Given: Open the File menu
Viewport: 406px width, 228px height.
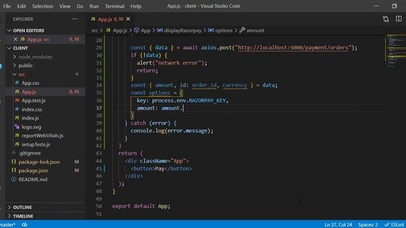Looking at the screenshot, I should (x=7, y=6).
